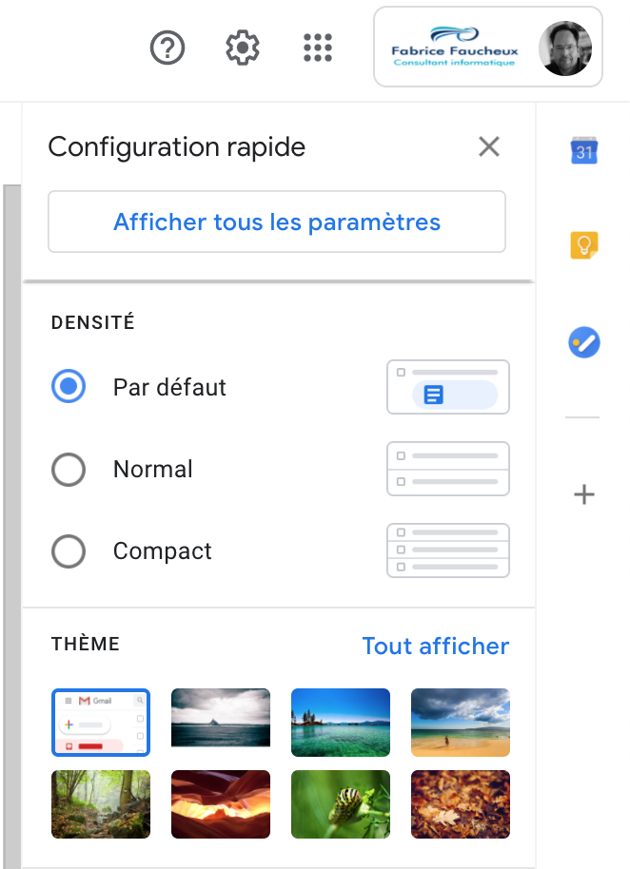
Task: Open Google Keep lightbulb icon
Action: [x=584, y=245]
